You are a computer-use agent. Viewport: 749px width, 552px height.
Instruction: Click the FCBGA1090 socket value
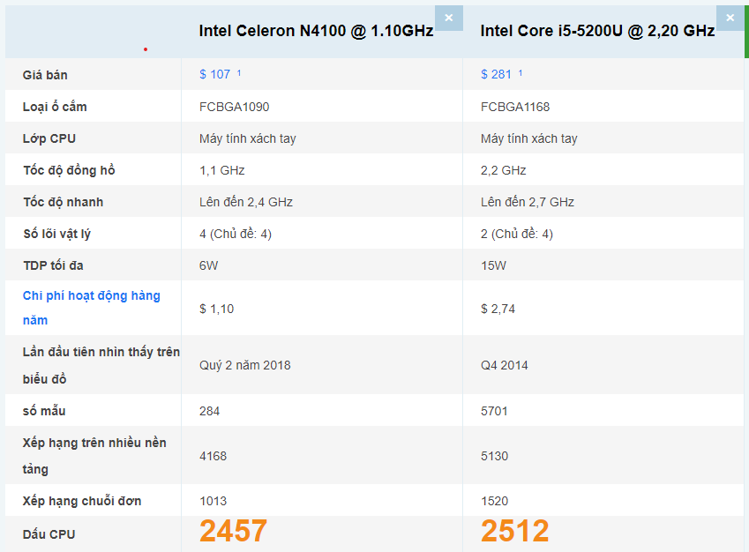[234, 107]
